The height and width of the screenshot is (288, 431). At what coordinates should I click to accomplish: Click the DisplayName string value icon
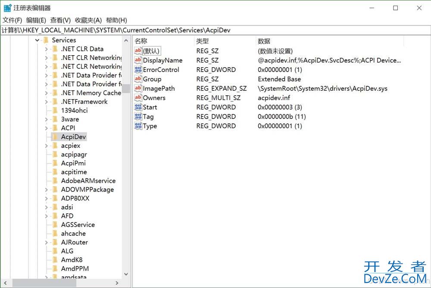(138, 60)
